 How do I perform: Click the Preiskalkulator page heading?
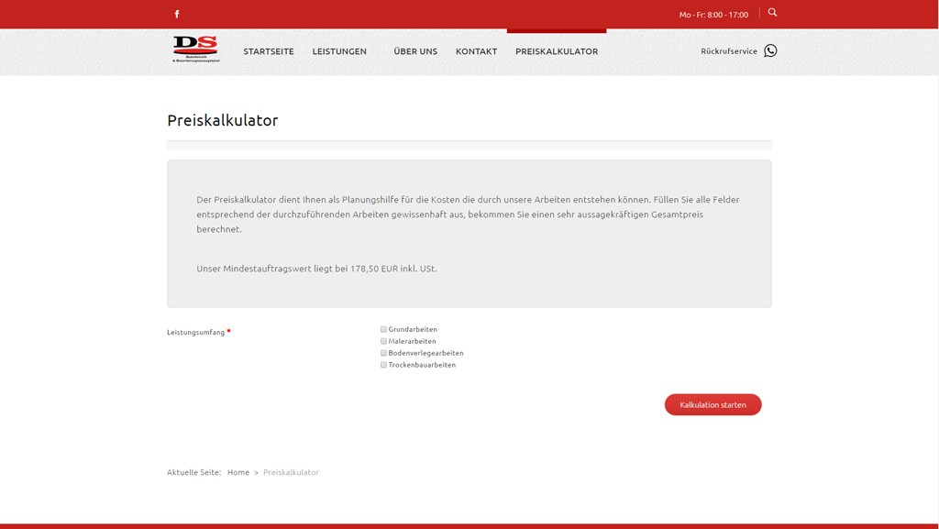click(223, 120)
